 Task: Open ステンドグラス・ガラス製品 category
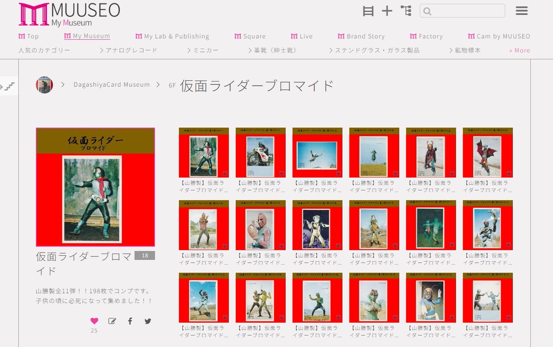coord(375,50)
